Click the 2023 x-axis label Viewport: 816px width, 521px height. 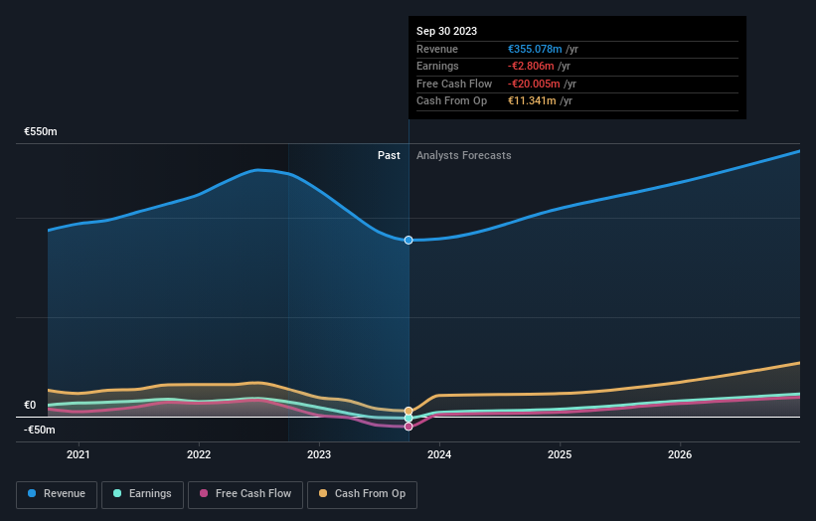pyautogui.click(x=319, y=455)
